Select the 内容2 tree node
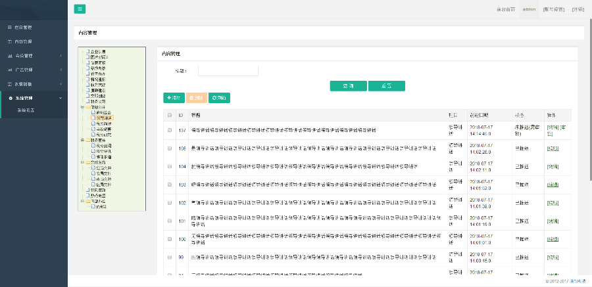This screenshot has width=592, height=287. point(101,207)
